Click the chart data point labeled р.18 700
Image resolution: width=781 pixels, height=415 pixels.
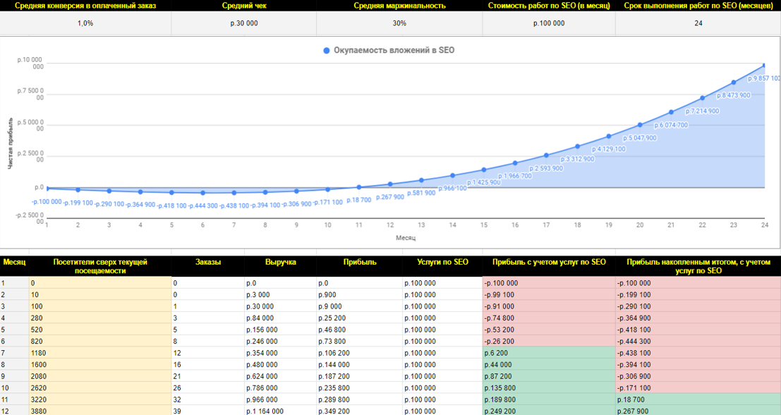pos(358,187)
